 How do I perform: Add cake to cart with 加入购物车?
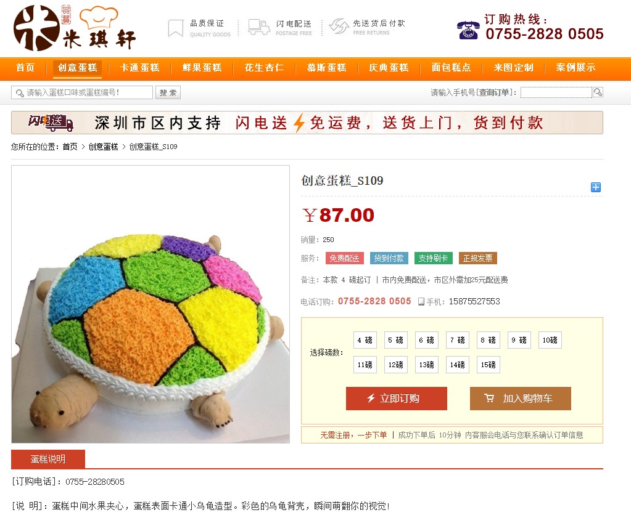click(x=521, y=399)
